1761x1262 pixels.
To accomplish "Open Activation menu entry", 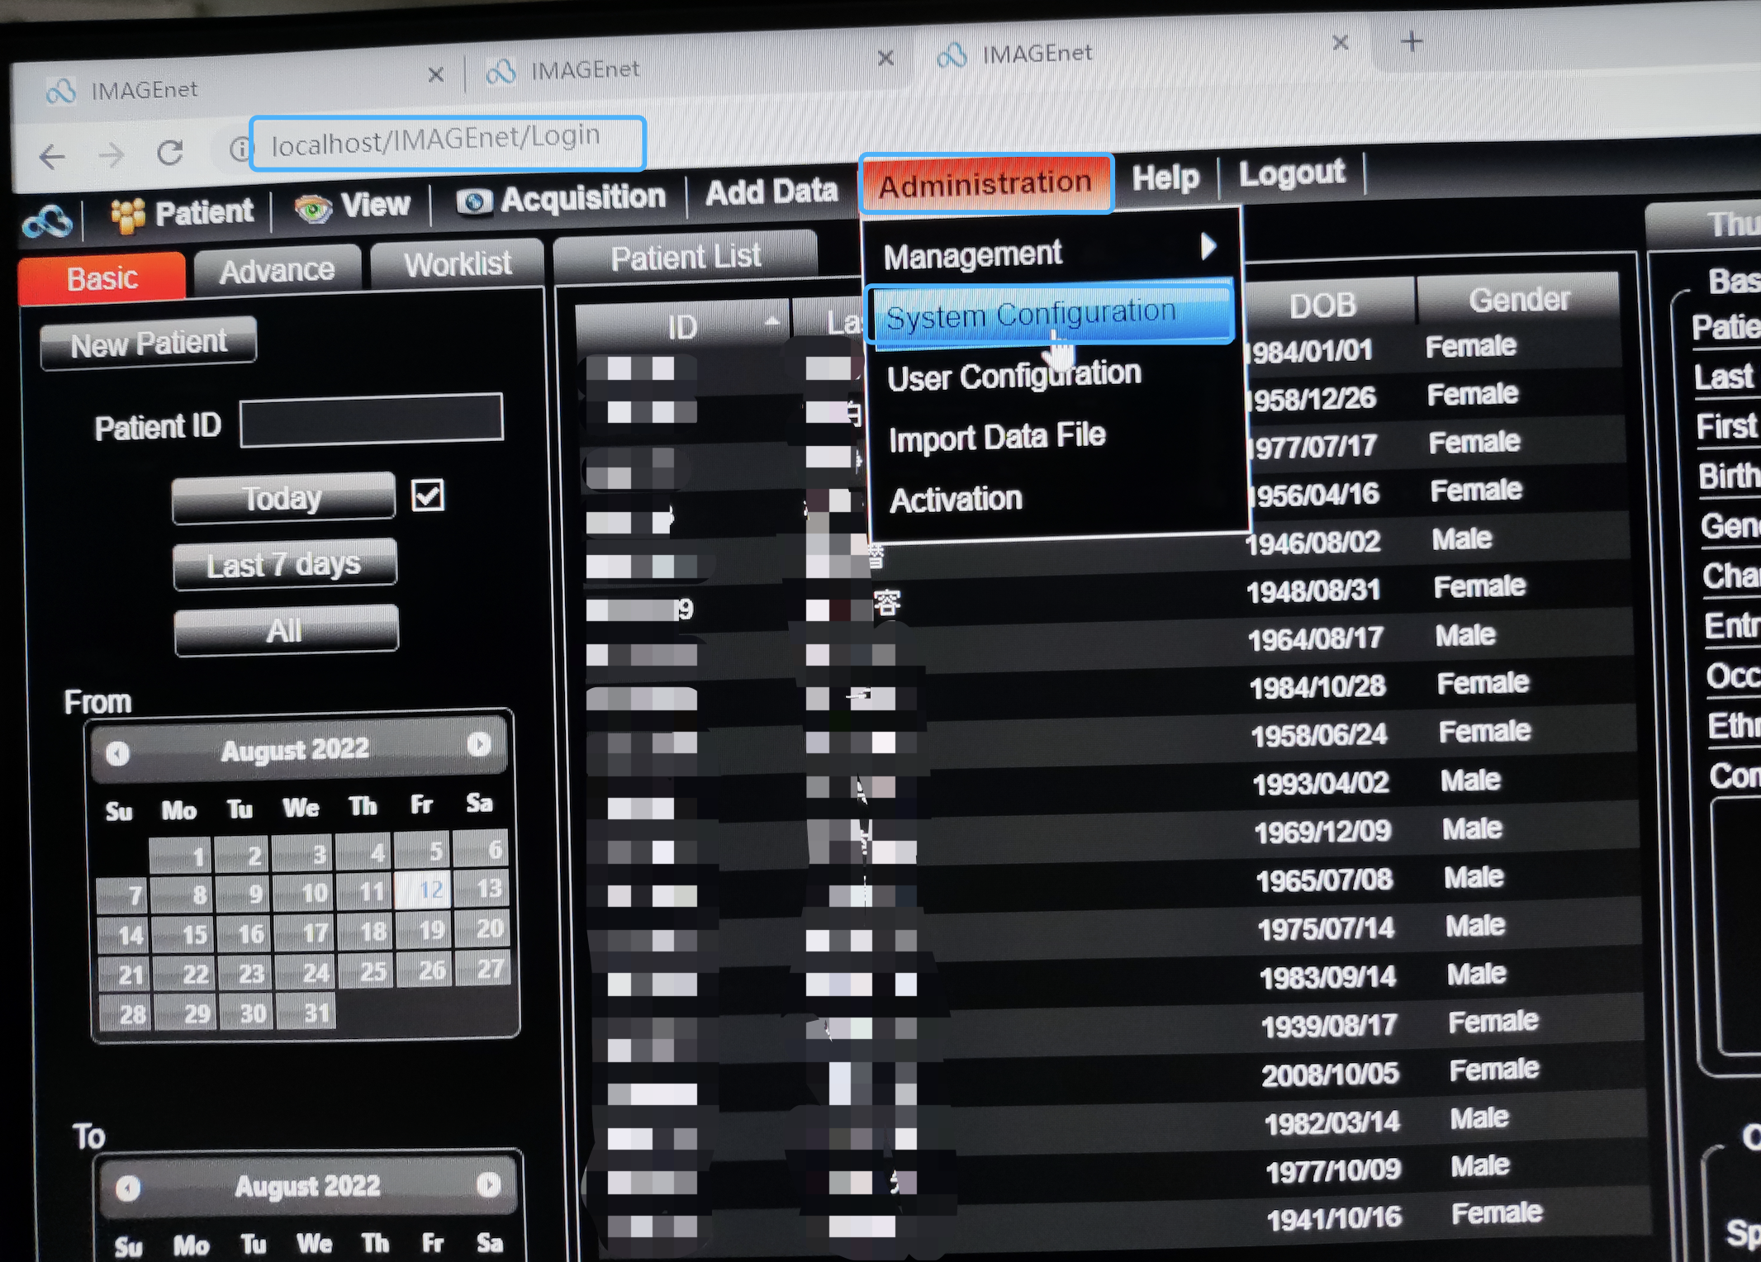I will [x=956, y=499].
